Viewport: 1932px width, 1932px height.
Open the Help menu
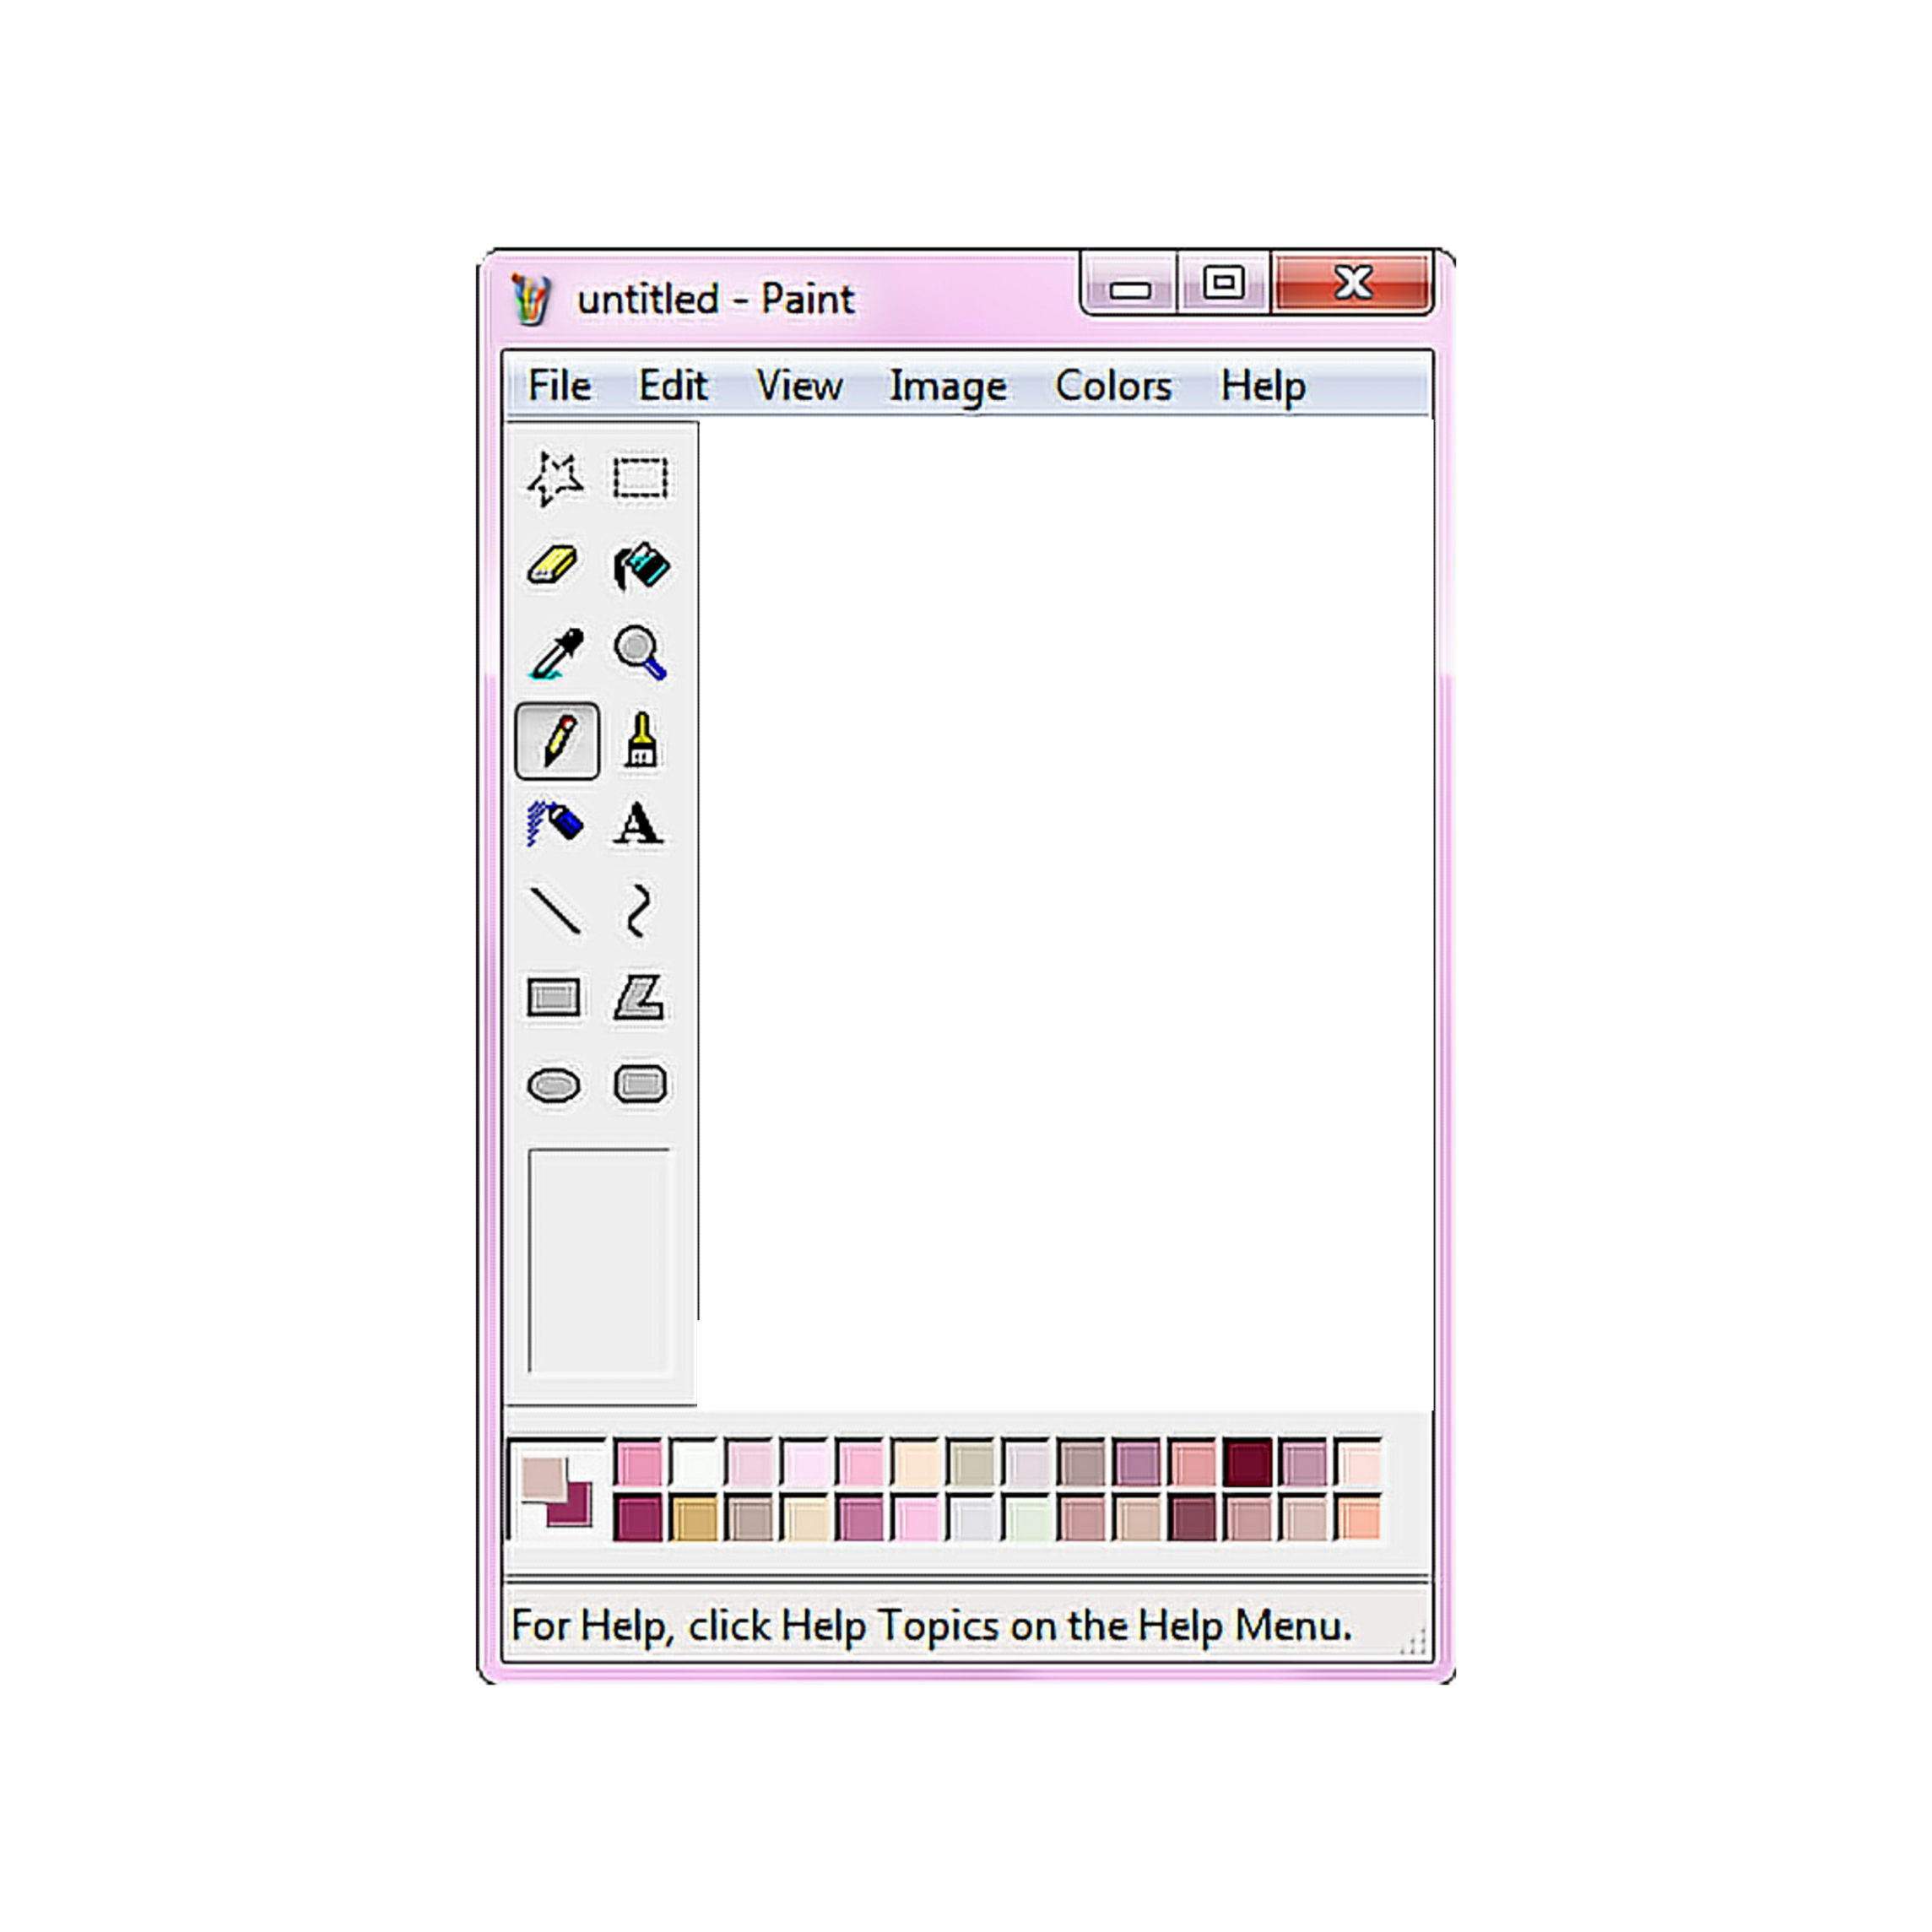[x=1262, y=386]
